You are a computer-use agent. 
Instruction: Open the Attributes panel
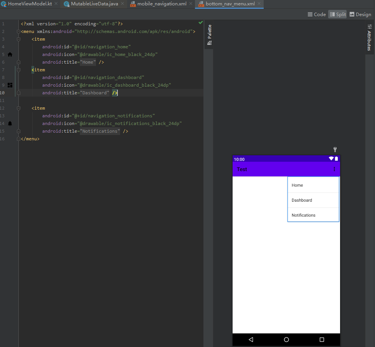(x=369, y=38)
